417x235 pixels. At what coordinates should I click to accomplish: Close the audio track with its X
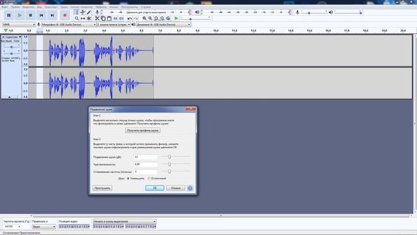tap(3, 37)
